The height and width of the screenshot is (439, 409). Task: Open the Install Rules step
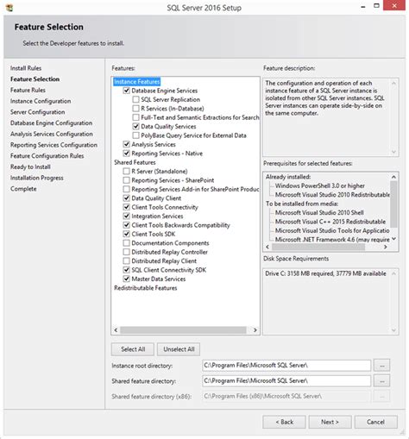point(26,68)
